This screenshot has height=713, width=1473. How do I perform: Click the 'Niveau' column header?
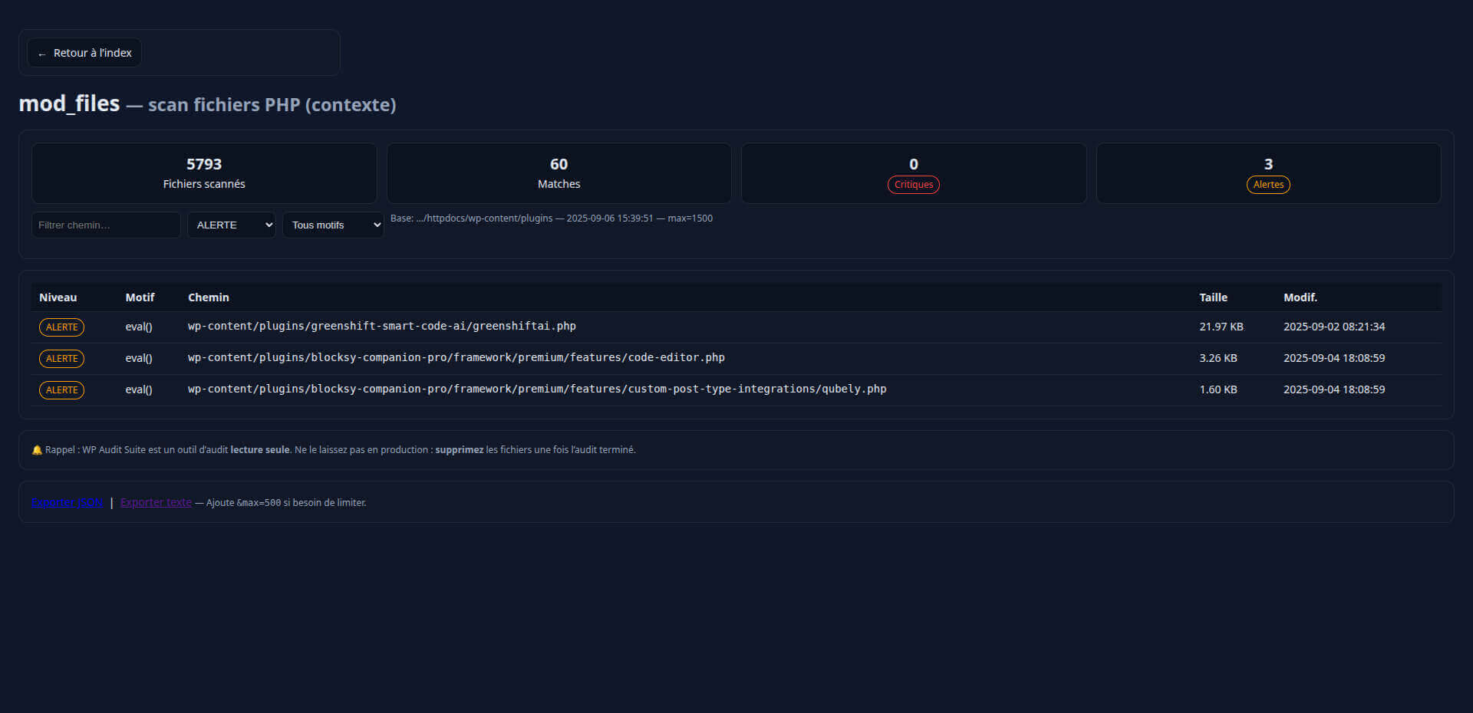click(58, 297)
